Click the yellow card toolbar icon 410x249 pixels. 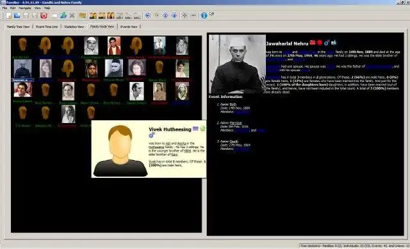(83, 15)
